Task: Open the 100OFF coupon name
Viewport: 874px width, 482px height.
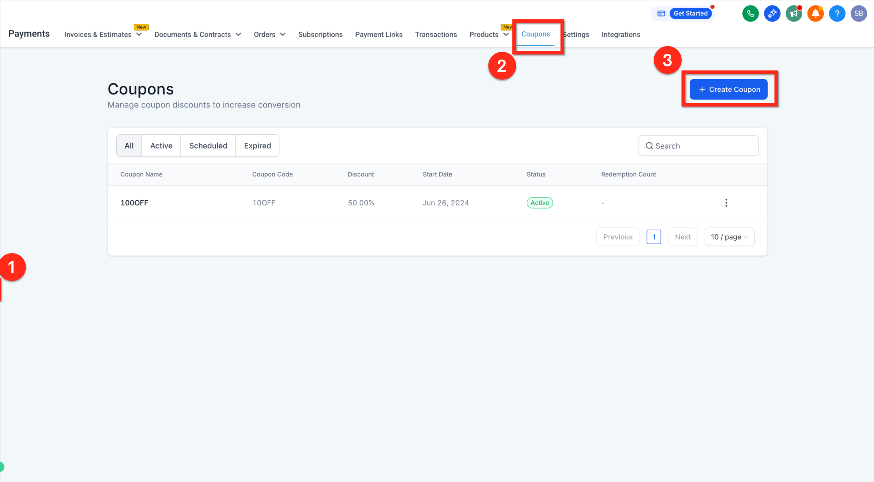Action: tap(134, 203)
